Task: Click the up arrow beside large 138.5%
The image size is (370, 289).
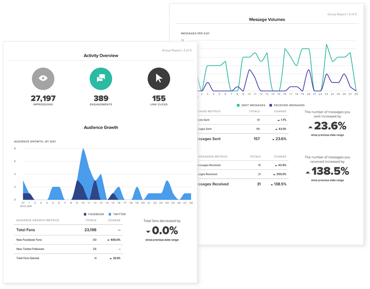Action: point(308,172)
